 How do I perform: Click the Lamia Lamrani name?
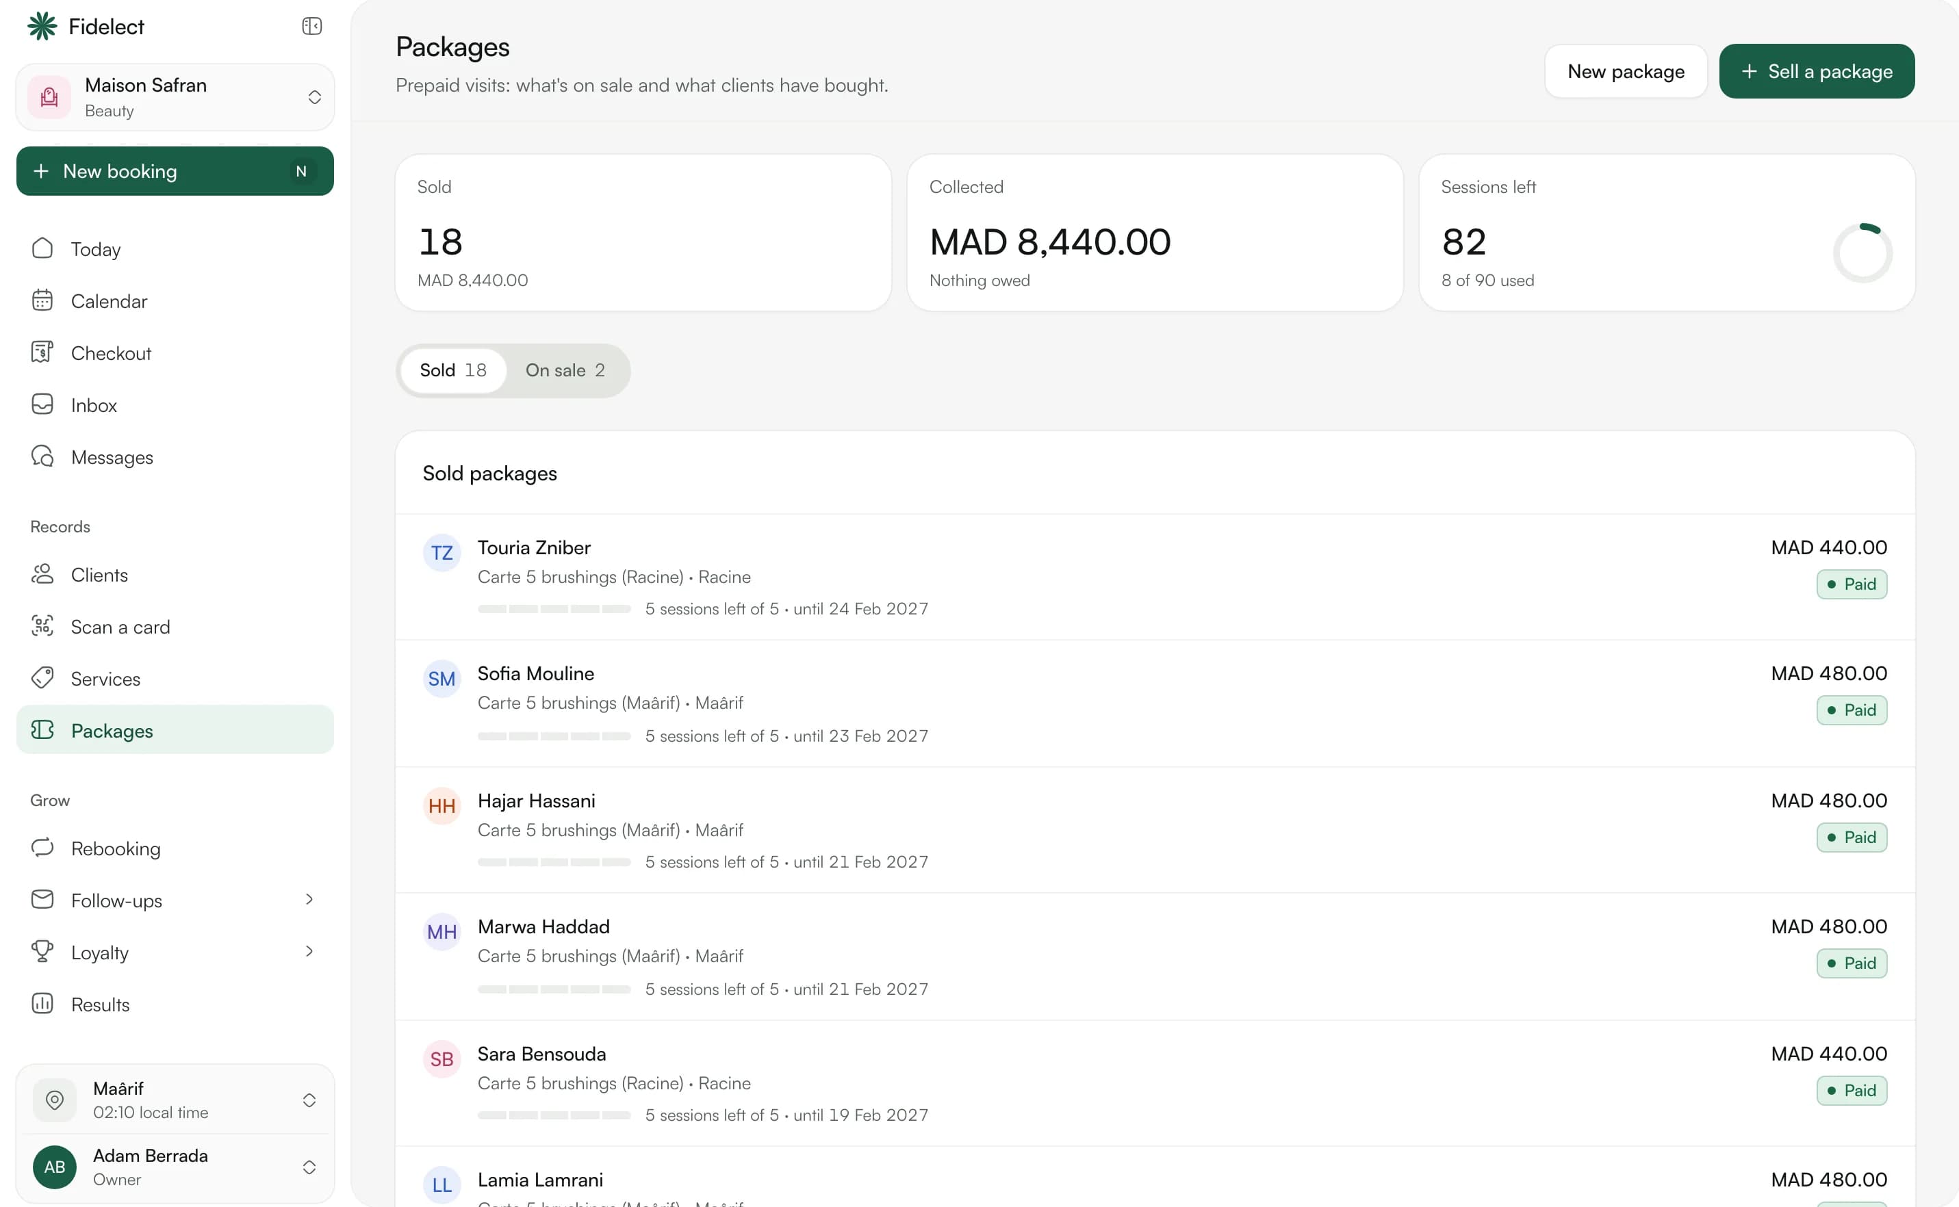click(540, 1180)
